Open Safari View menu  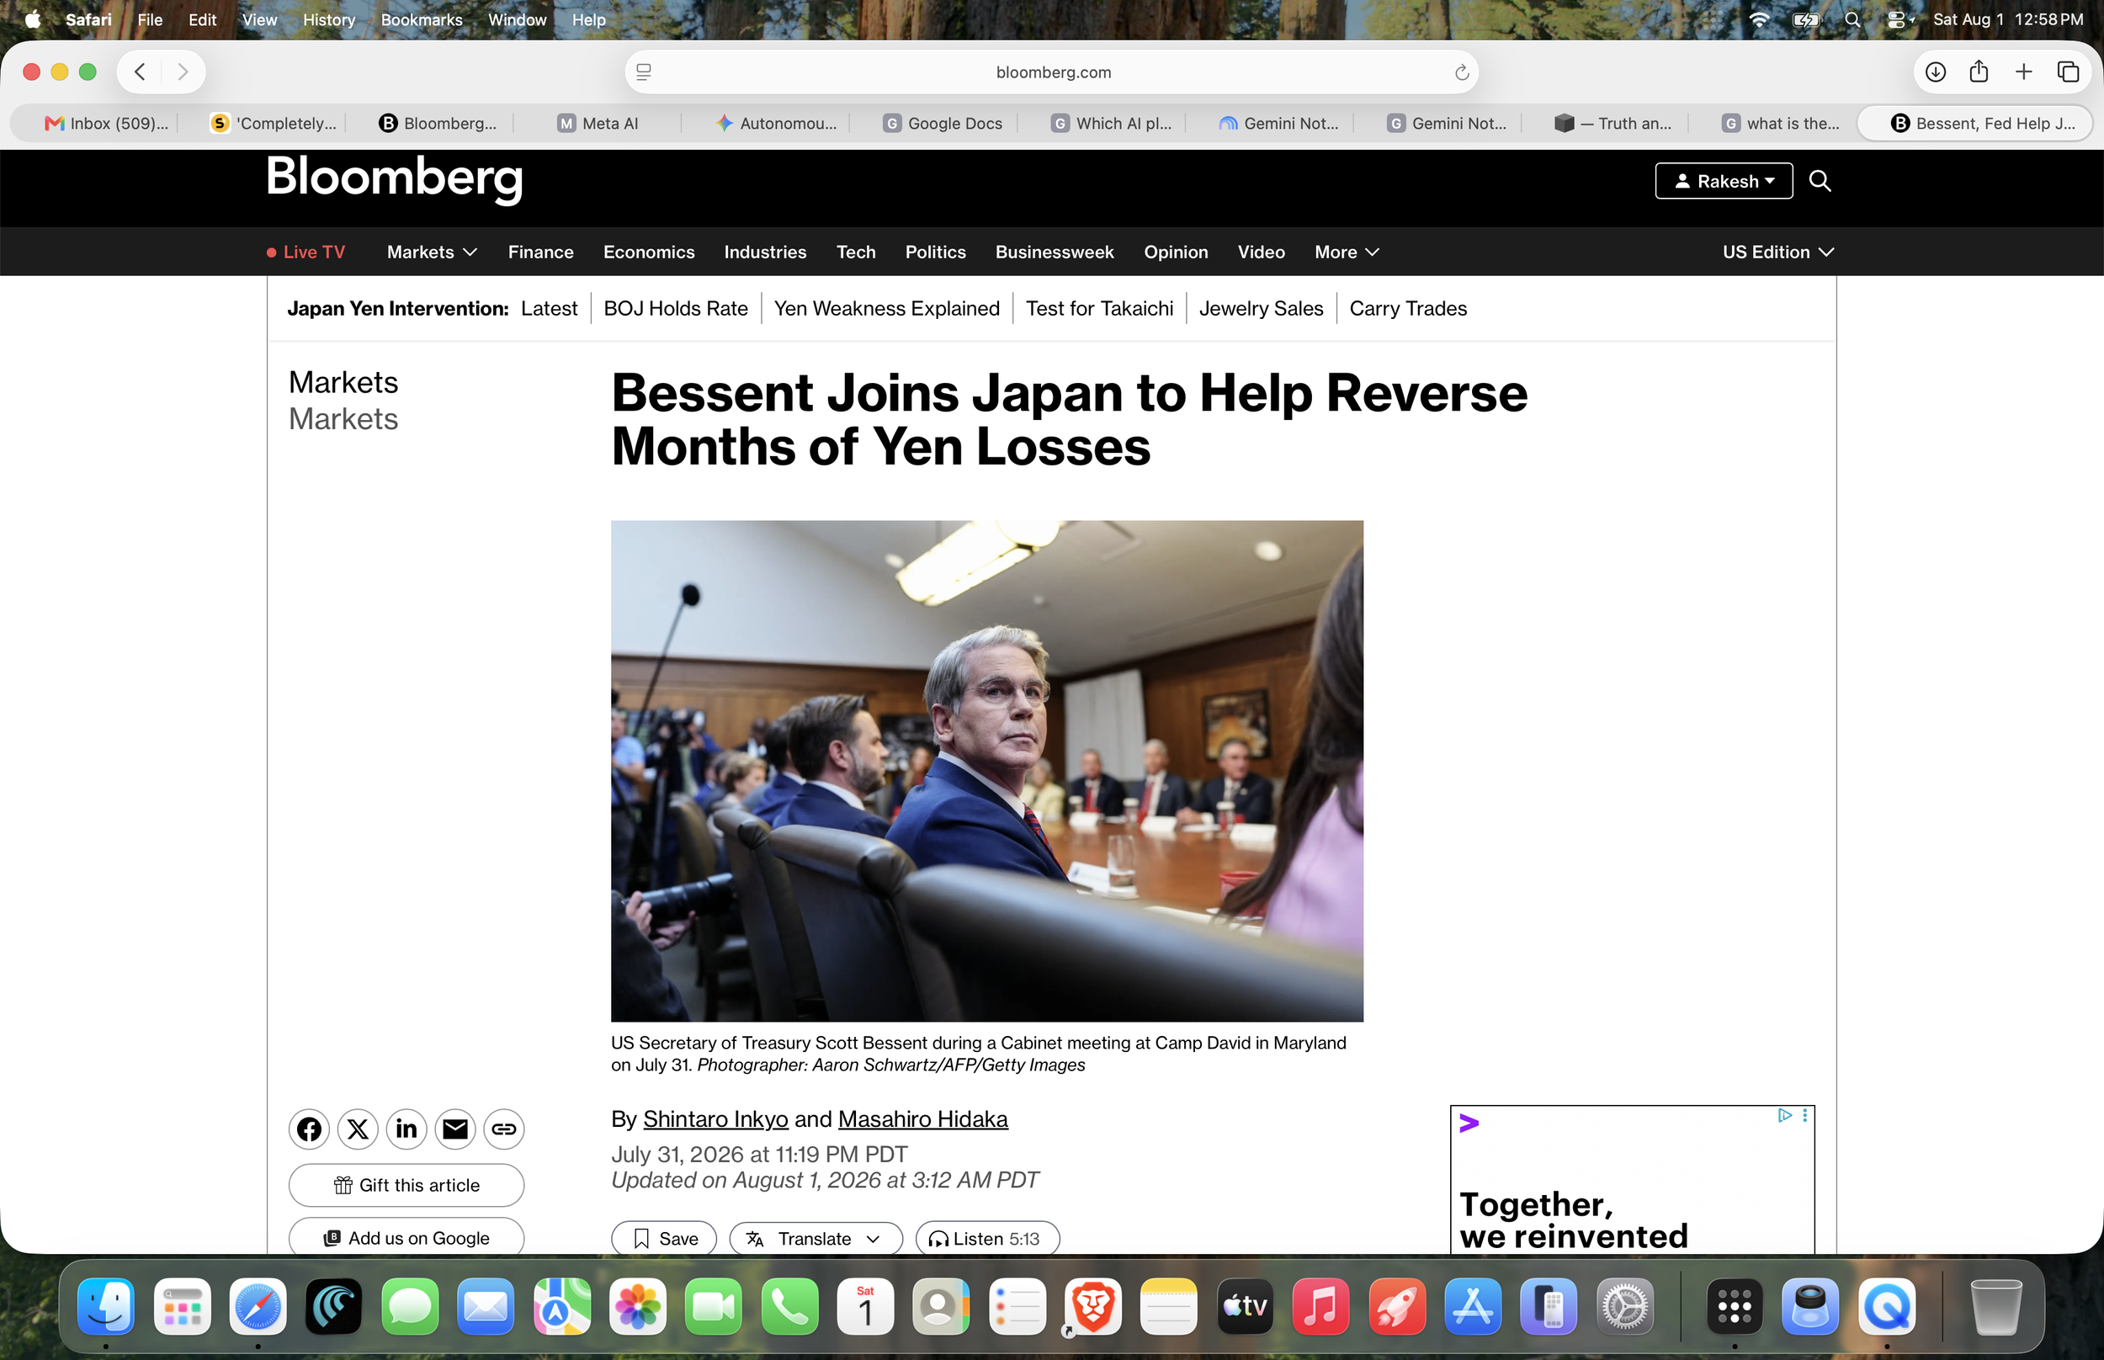[259, 19]
